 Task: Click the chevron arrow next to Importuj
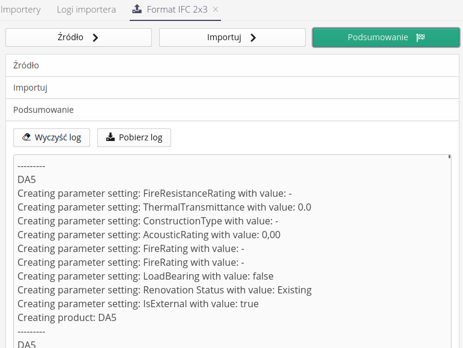click(253, 37)
